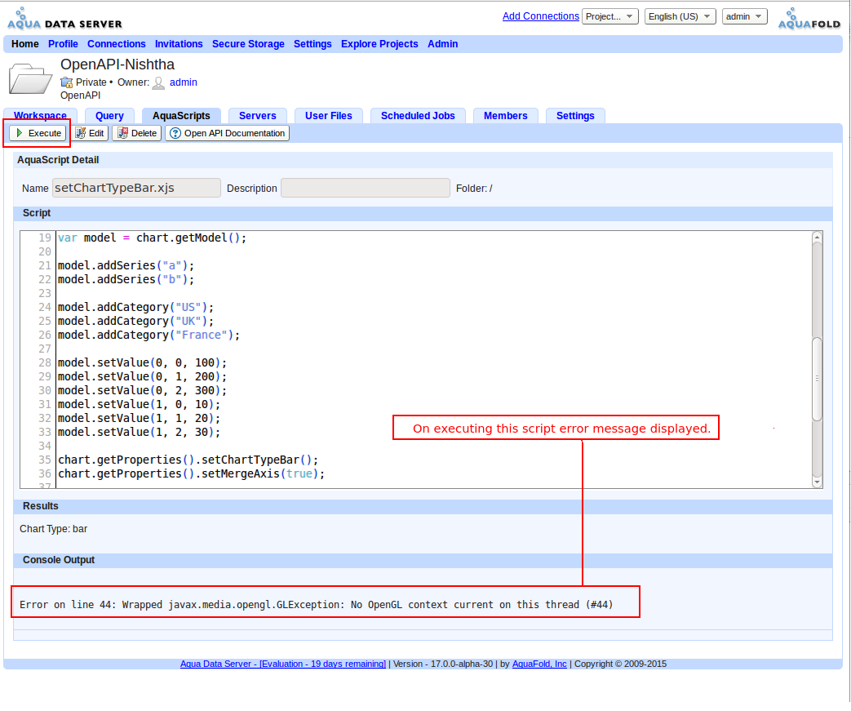Image resolution: width=851 pixels, height=711 pixels.
Task: Click the script editor scrollbar thumb
Action: point(817,379)
